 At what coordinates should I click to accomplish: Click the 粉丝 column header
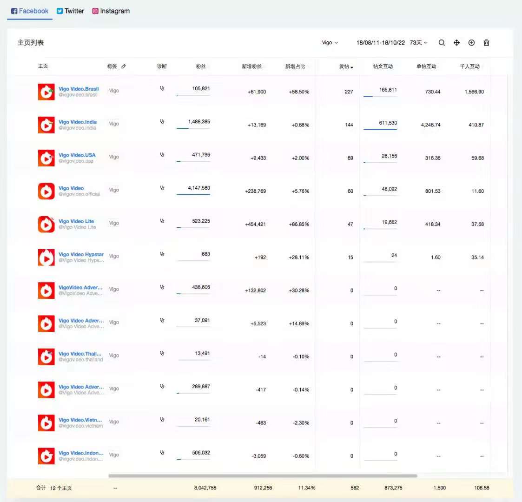click(x=201, y=66)
